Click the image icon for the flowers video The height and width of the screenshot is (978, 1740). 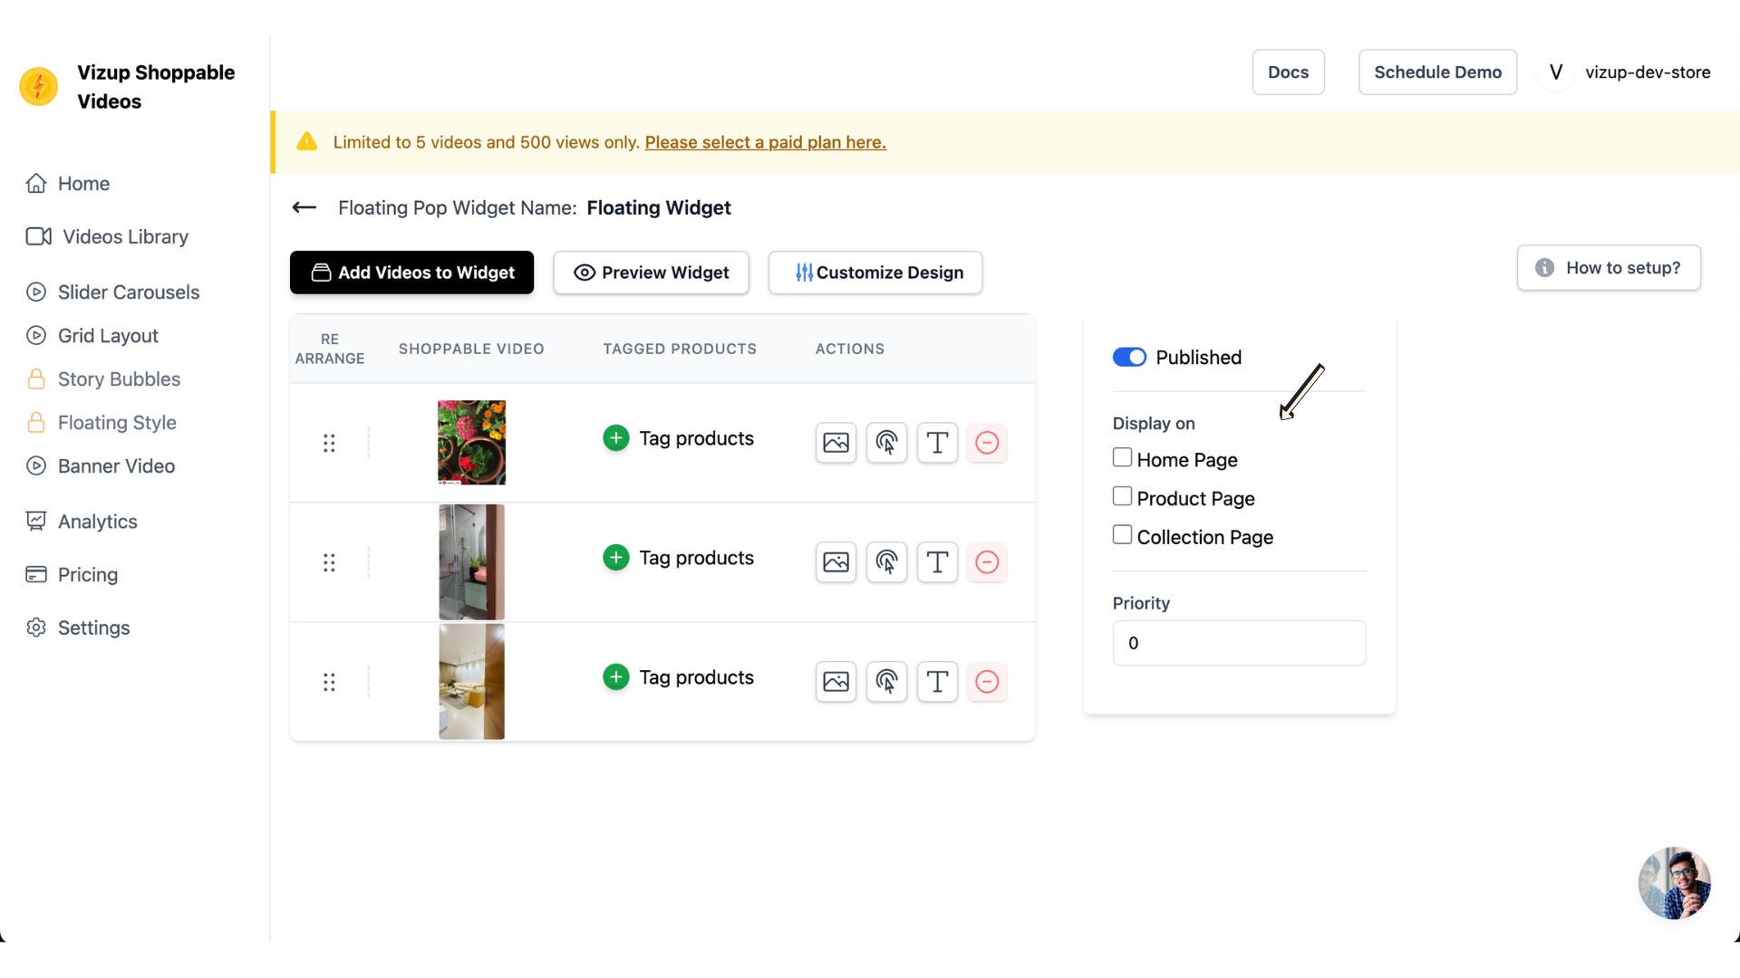tap(836, 443)
